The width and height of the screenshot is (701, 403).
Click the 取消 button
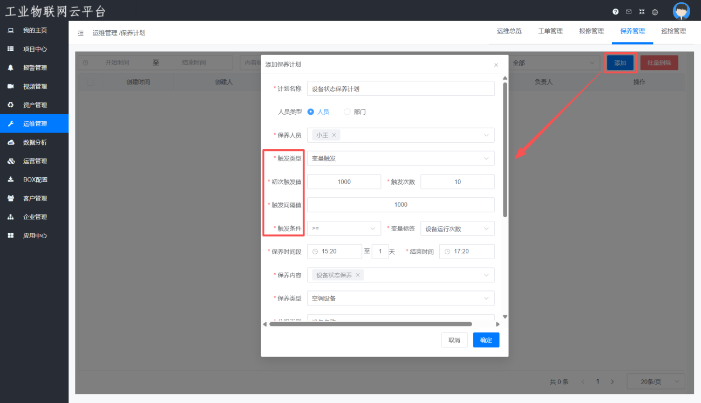454,340
